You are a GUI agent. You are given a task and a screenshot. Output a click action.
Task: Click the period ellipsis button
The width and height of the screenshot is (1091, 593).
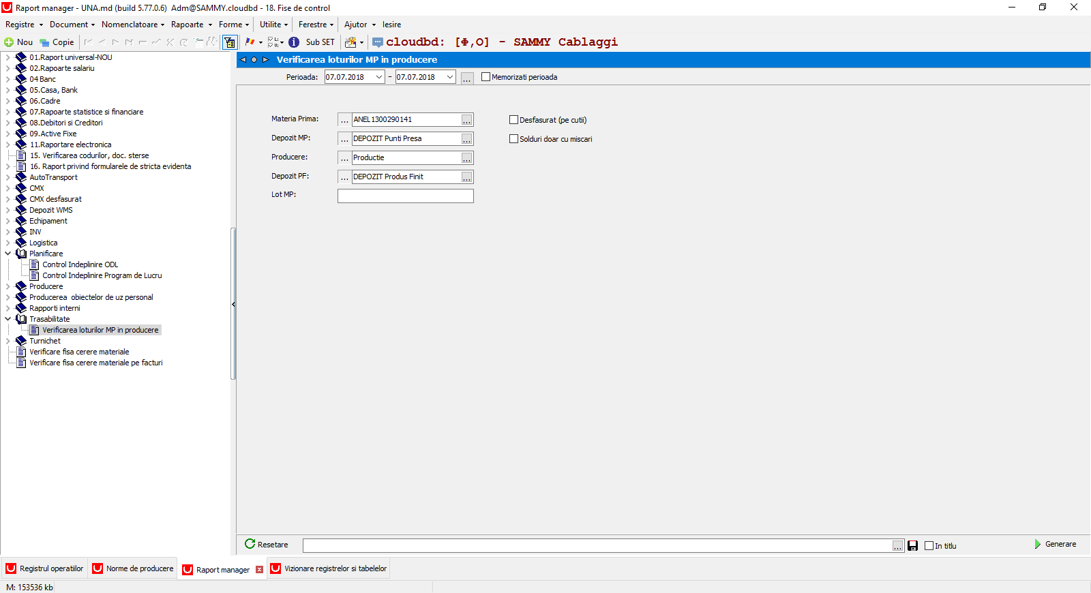[x=467, y=78]
